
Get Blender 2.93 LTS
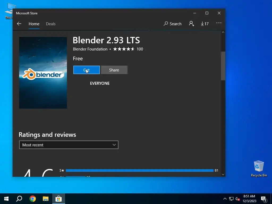tap(87, 70)
